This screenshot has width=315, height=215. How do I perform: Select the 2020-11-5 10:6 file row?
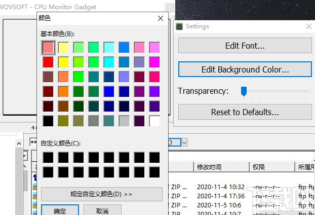[242, 205]
